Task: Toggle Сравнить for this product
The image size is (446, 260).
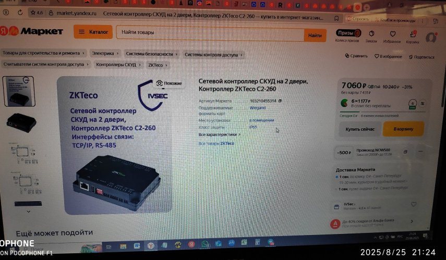Action: pyautogui.click(x=356, y=56)
